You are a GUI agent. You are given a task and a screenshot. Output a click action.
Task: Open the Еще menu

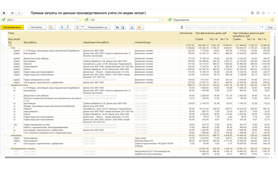point(270,27)
